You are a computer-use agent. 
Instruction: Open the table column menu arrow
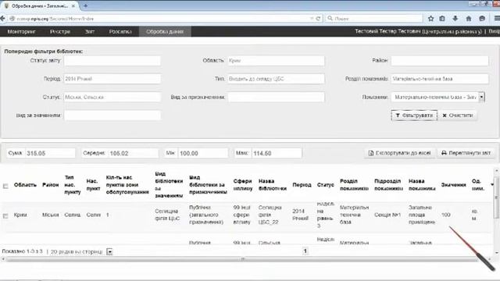point(492,185)
